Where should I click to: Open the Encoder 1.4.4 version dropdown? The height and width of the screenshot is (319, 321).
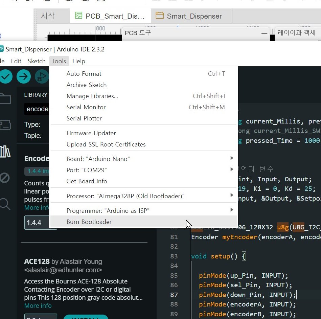(x=37, y=223)
